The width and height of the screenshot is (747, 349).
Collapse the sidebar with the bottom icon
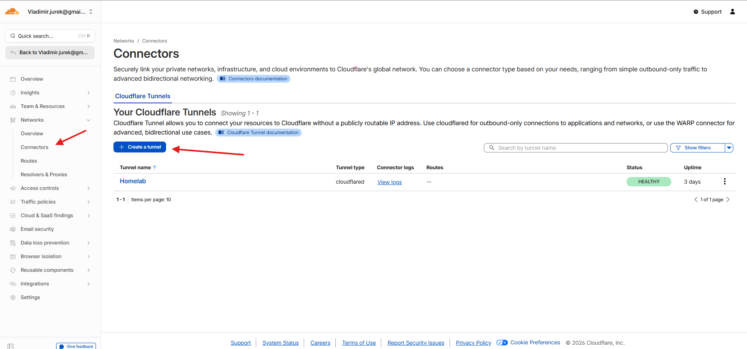tap(11, 346)
